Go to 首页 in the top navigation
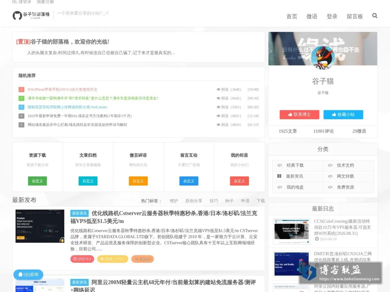 (292, 16)
